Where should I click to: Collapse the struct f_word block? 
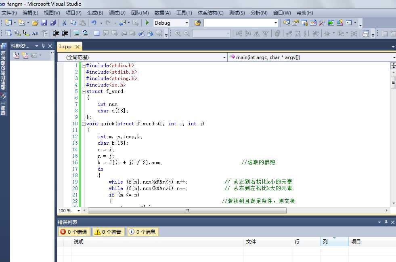pos(84,91)
